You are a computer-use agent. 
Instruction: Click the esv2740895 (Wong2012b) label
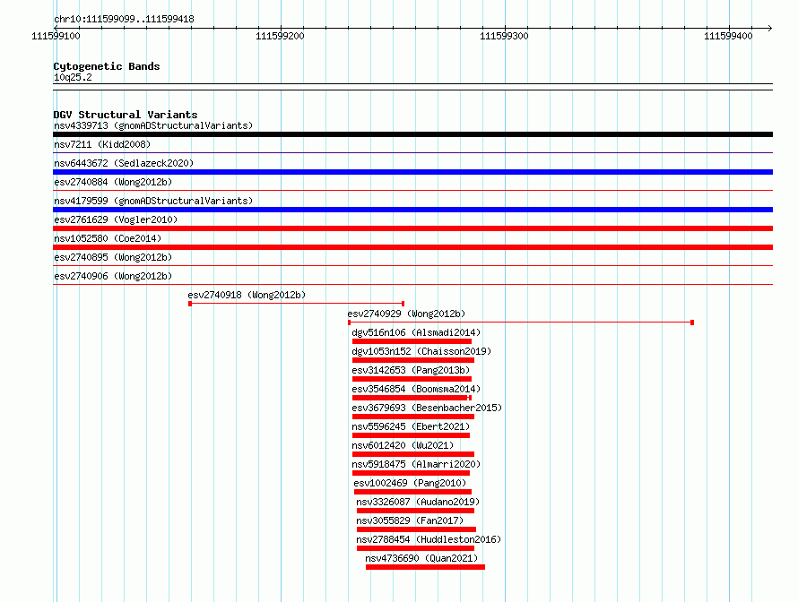113,257
